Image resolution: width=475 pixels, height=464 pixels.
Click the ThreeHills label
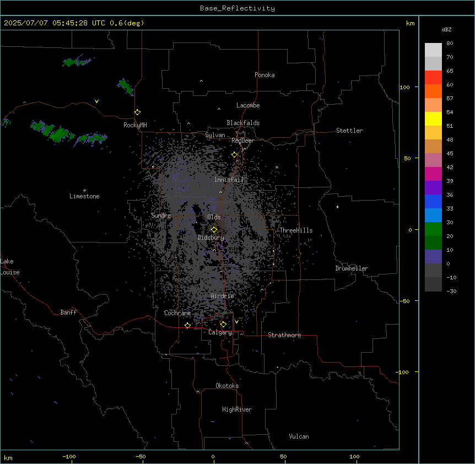click(x=296, y=230)
